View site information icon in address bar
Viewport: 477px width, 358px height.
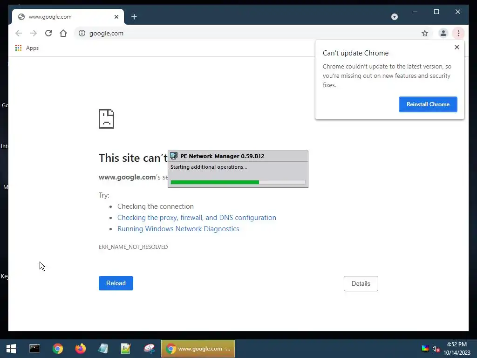[82, 33]
